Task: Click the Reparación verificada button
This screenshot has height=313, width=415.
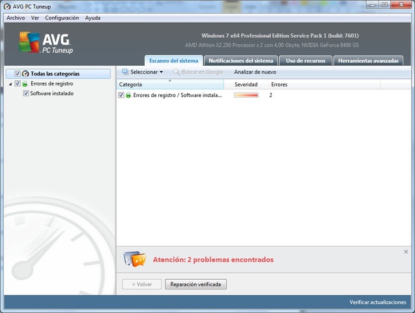Action: (195, 284)
